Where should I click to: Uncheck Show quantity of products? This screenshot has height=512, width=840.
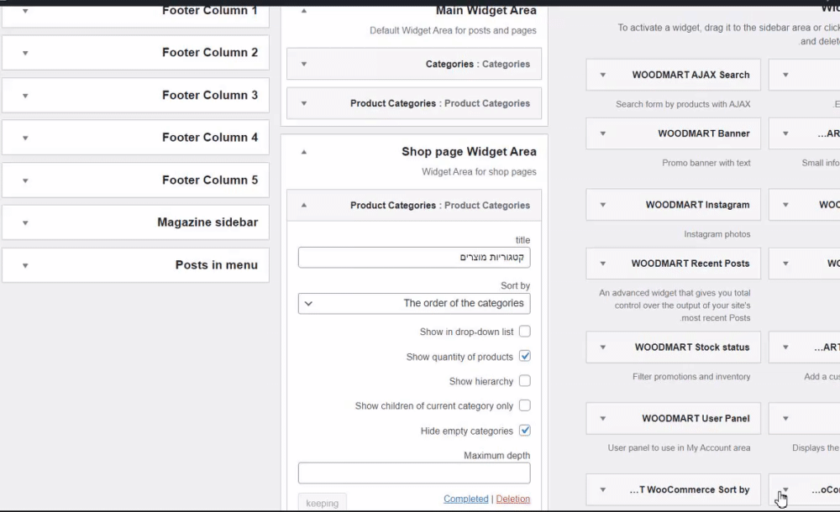click(x=524, y=356)
